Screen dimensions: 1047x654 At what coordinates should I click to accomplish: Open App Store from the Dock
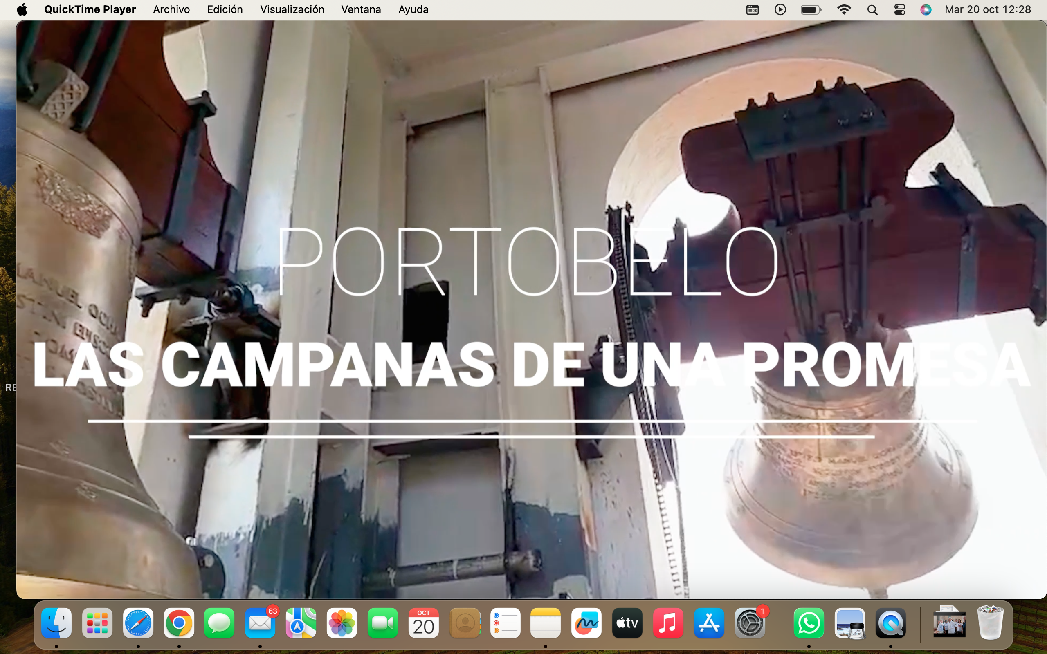pos(709,623)
